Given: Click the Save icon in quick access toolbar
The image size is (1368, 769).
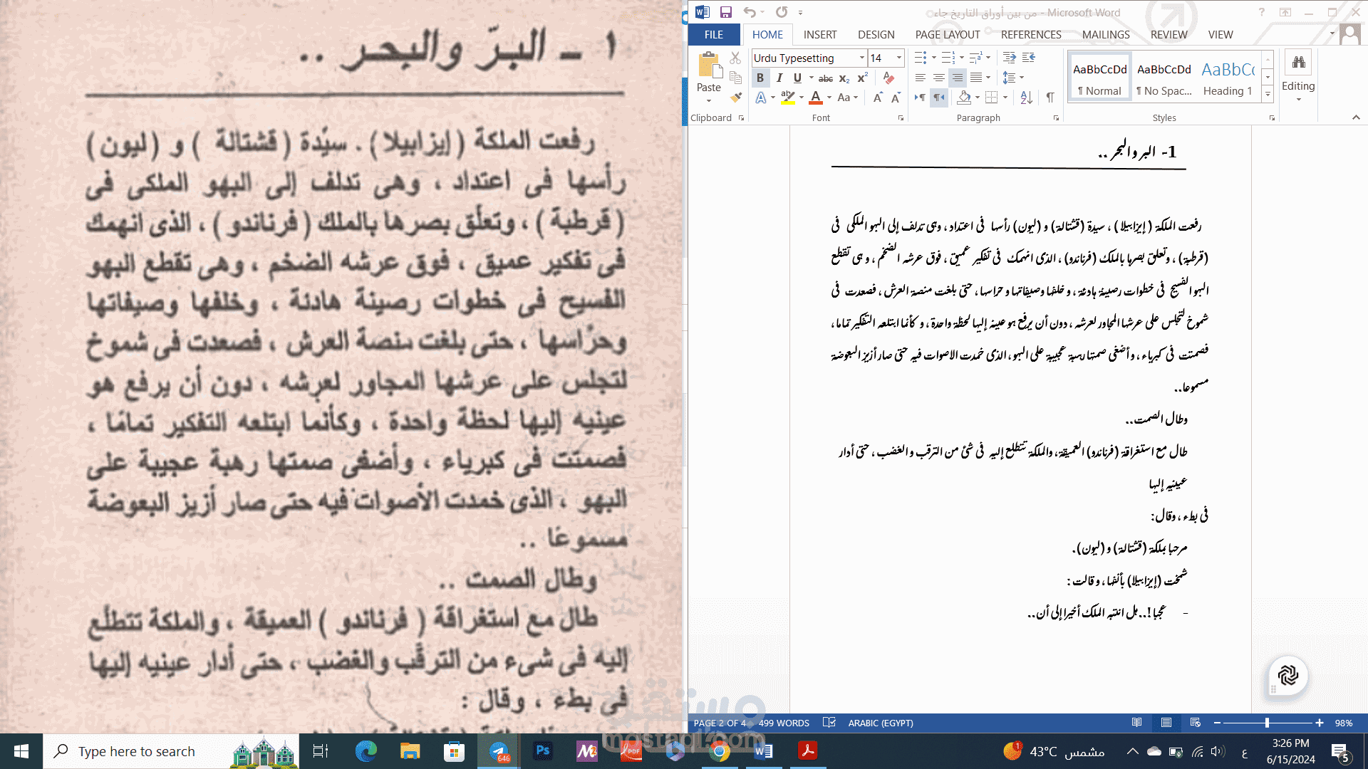Looking at the screenshot, I should pos(725,12).
